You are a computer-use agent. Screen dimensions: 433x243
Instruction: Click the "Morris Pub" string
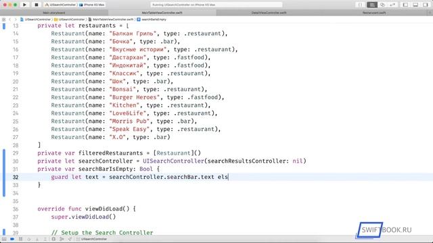pos(129,122)
